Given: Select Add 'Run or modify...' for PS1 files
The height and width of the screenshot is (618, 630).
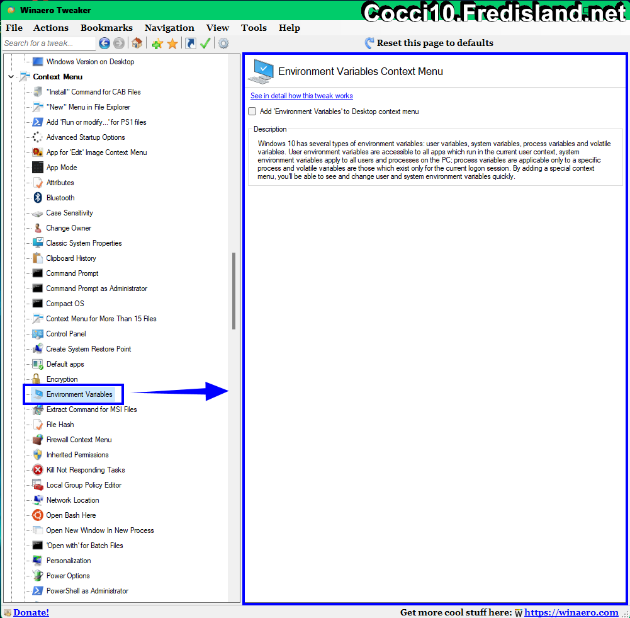Looking at the screenshot, I should (x=96, y=122).
